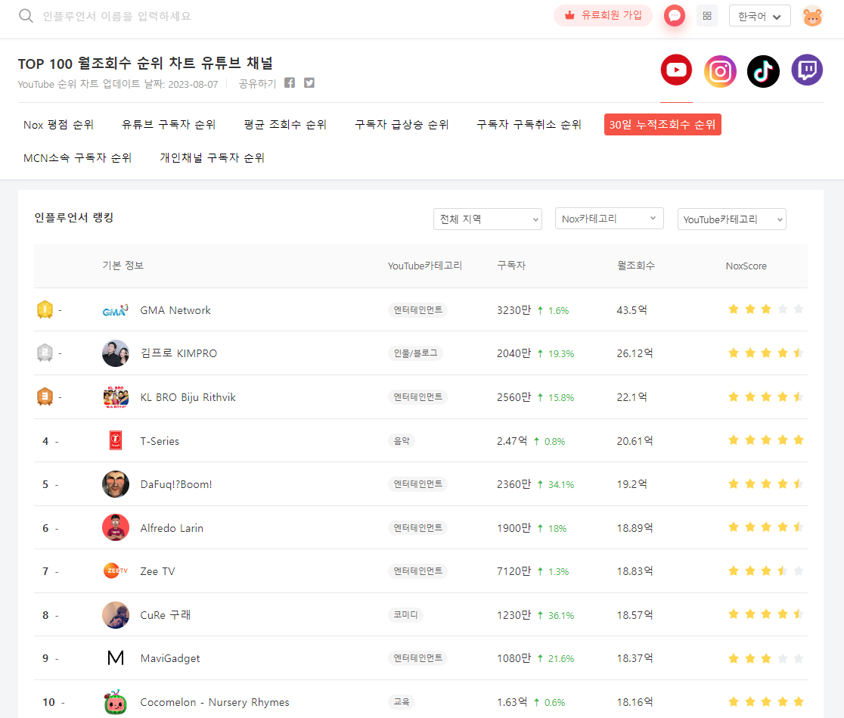
Task: Open DaFuq!?Boom! channel avatar
Action: coord(115,484)
